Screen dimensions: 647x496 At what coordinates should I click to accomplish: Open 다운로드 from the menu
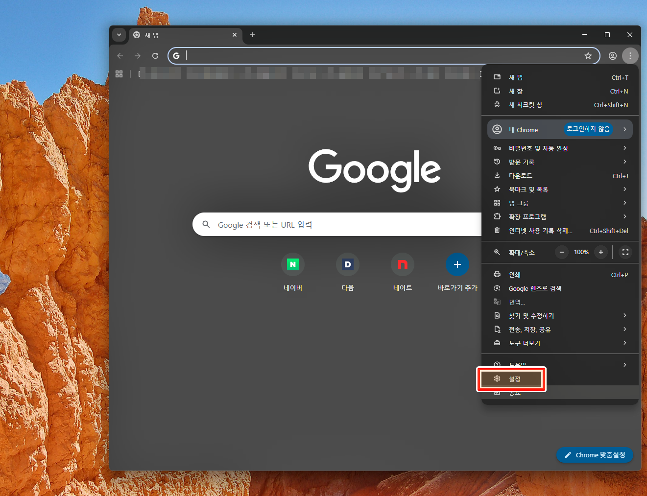click(560, 175)
